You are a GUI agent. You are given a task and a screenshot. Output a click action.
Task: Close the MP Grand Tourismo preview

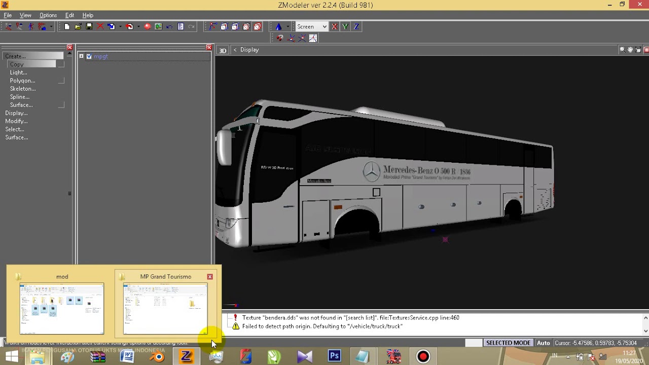click(x=210, y=277)
